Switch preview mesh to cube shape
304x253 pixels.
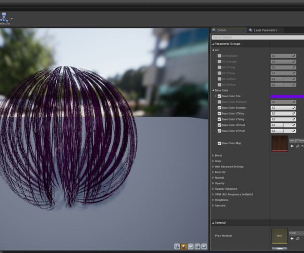pos(197,246)
